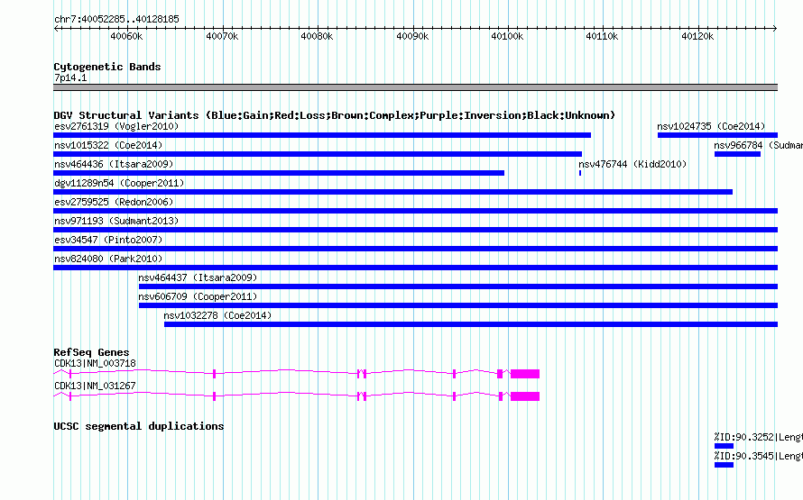The image size is (803, 500).
Task: Select variant label esv2761319 (Vogler2010)
Action: 116,126
